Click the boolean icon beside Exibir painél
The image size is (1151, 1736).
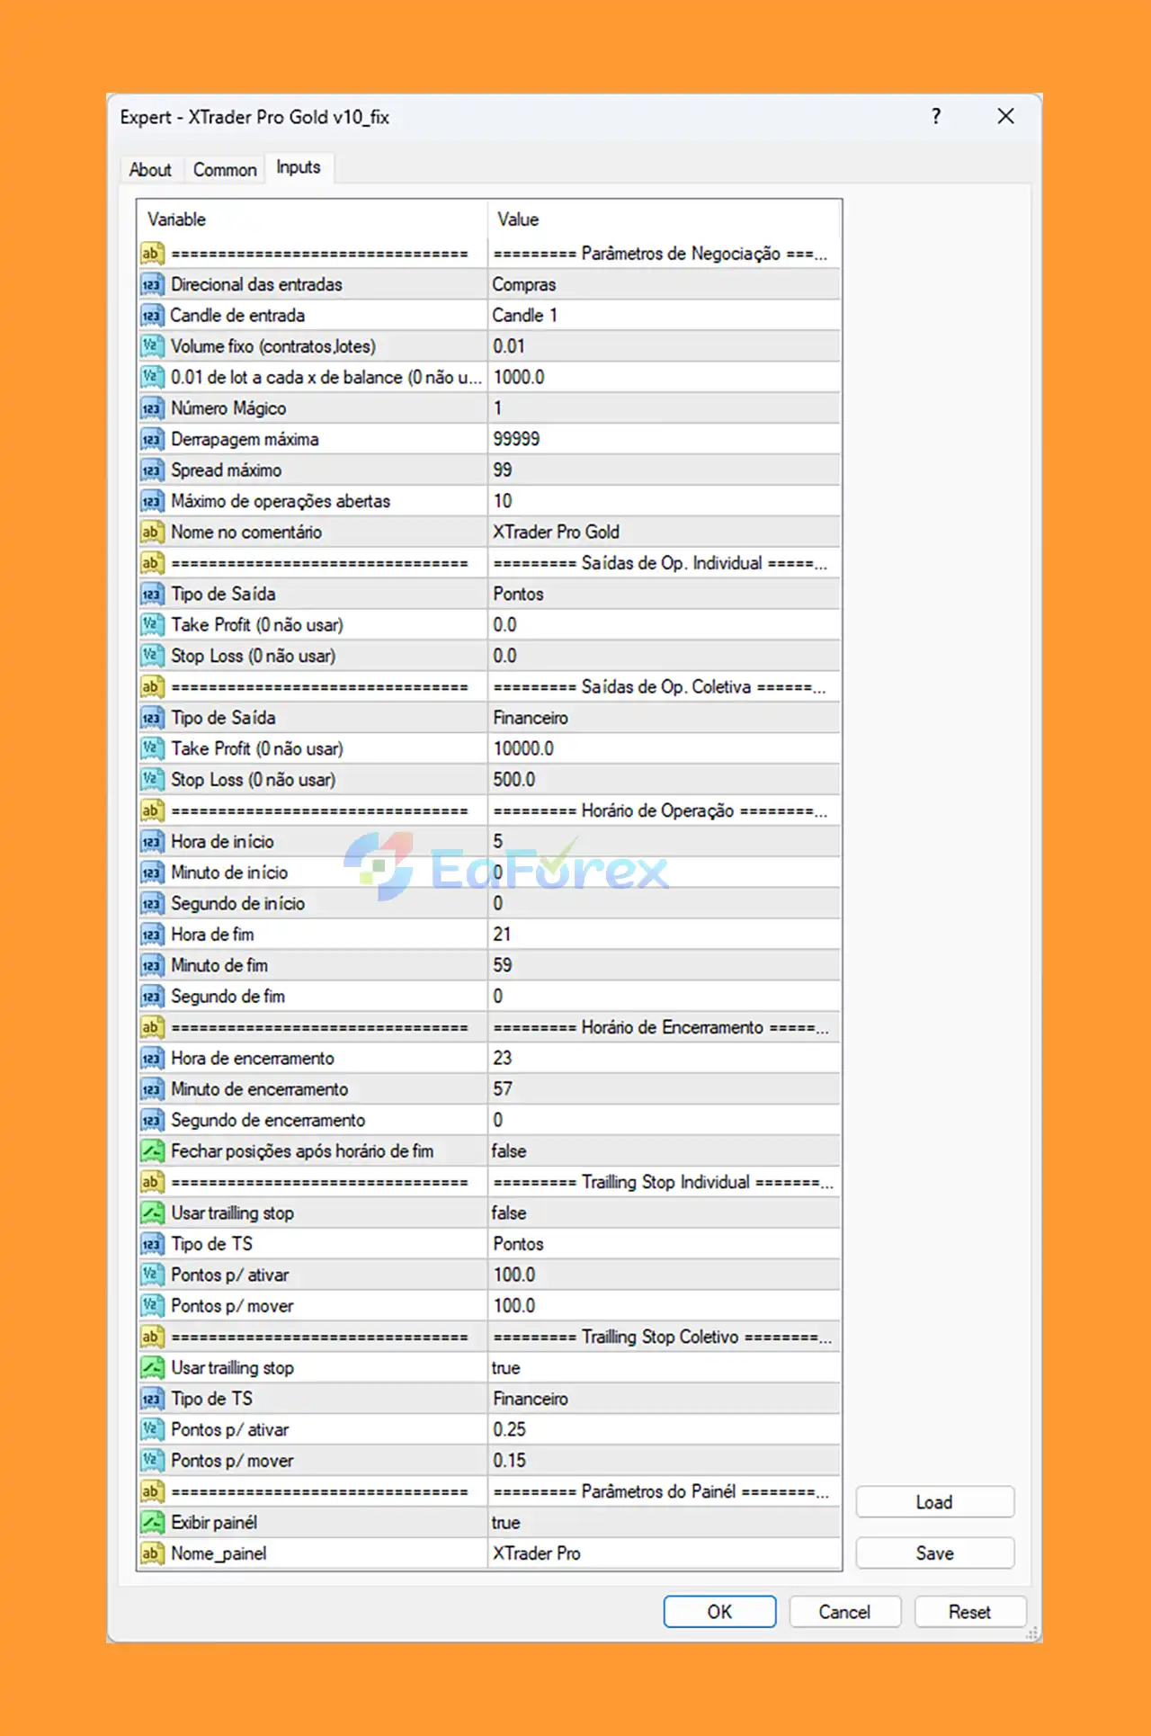[x=151, y=1523]
